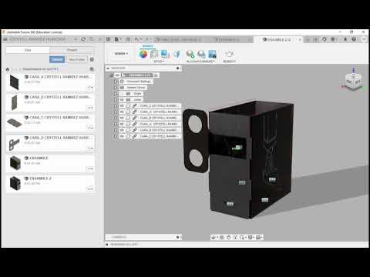Viewport: 370px width, 277px height.
Task: Click the ViewCube in the viewport
Action: [354, 82]
